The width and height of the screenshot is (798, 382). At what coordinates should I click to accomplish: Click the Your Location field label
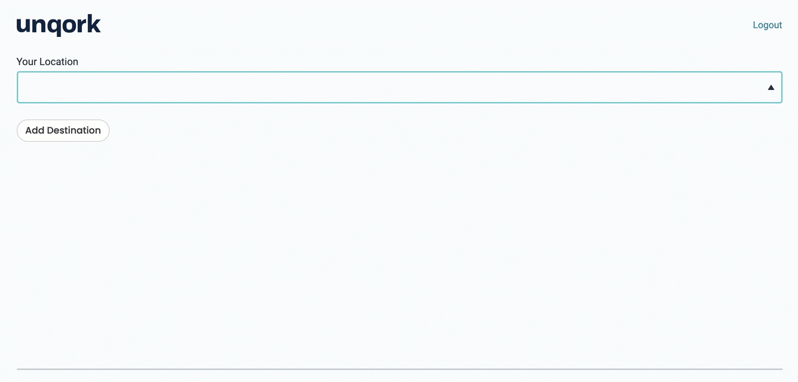(x=47, y=62)
